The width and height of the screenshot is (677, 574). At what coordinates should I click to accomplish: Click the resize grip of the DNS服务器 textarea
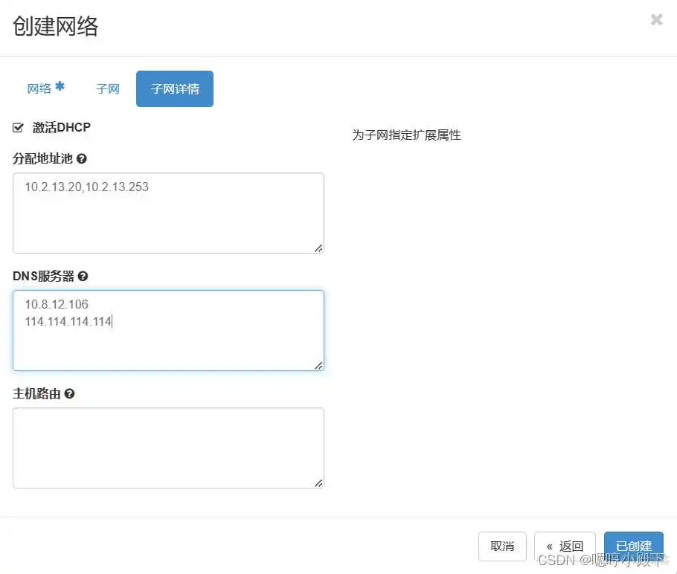(318, 364)
